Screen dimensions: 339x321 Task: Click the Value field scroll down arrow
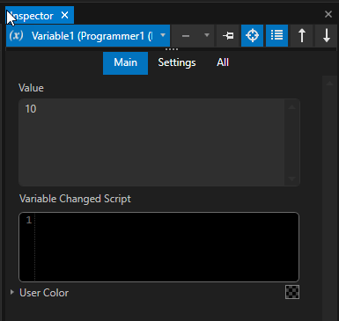coord(291,179)
